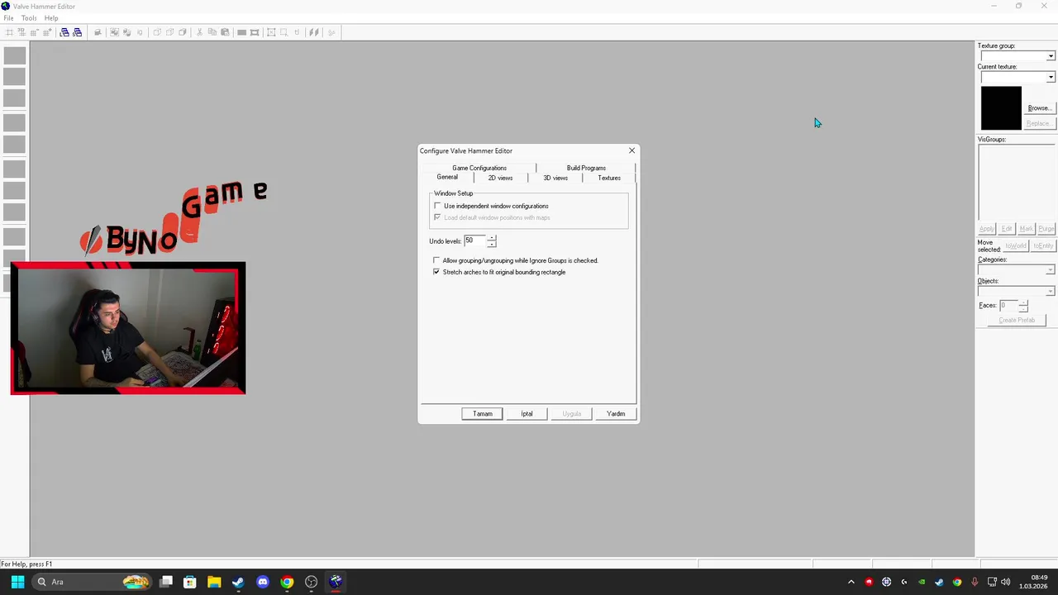The width and height of the screenshot is (1058, 595).
Task: Click the taskbar volume speaker icon
Action: [1006, 582]
